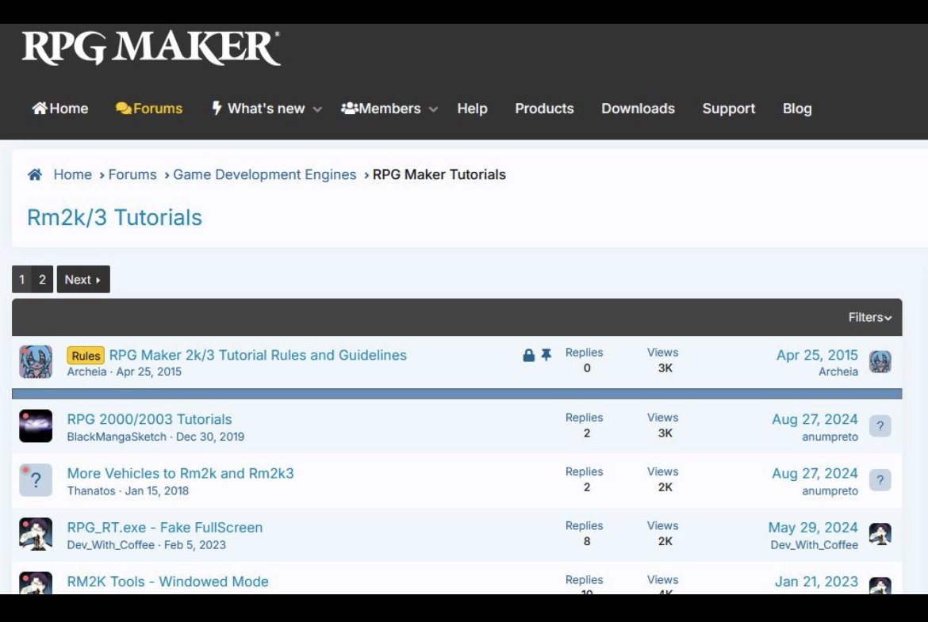Viewport: 928px width, 622px height.
Task: Click Thanatos author name
Action: tap(91, 490)
